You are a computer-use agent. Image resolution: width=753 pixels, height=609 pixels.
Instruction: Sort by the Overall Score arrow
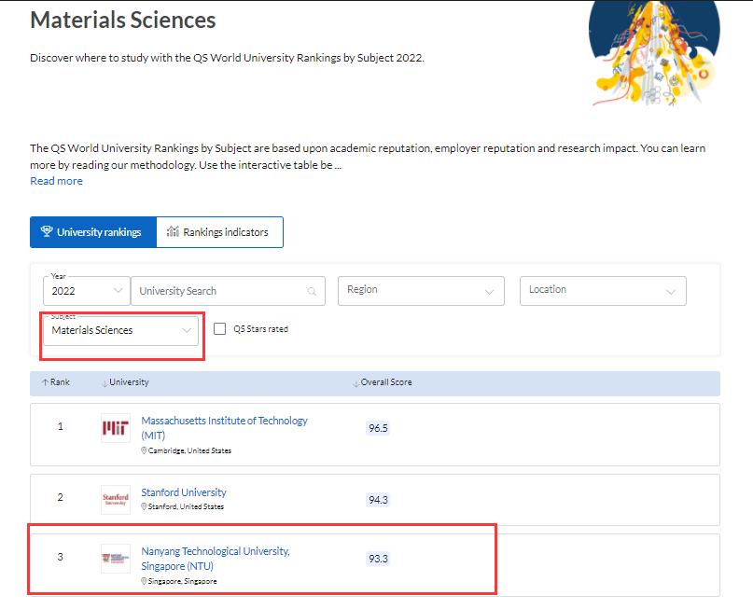click(x=356, y=382)
